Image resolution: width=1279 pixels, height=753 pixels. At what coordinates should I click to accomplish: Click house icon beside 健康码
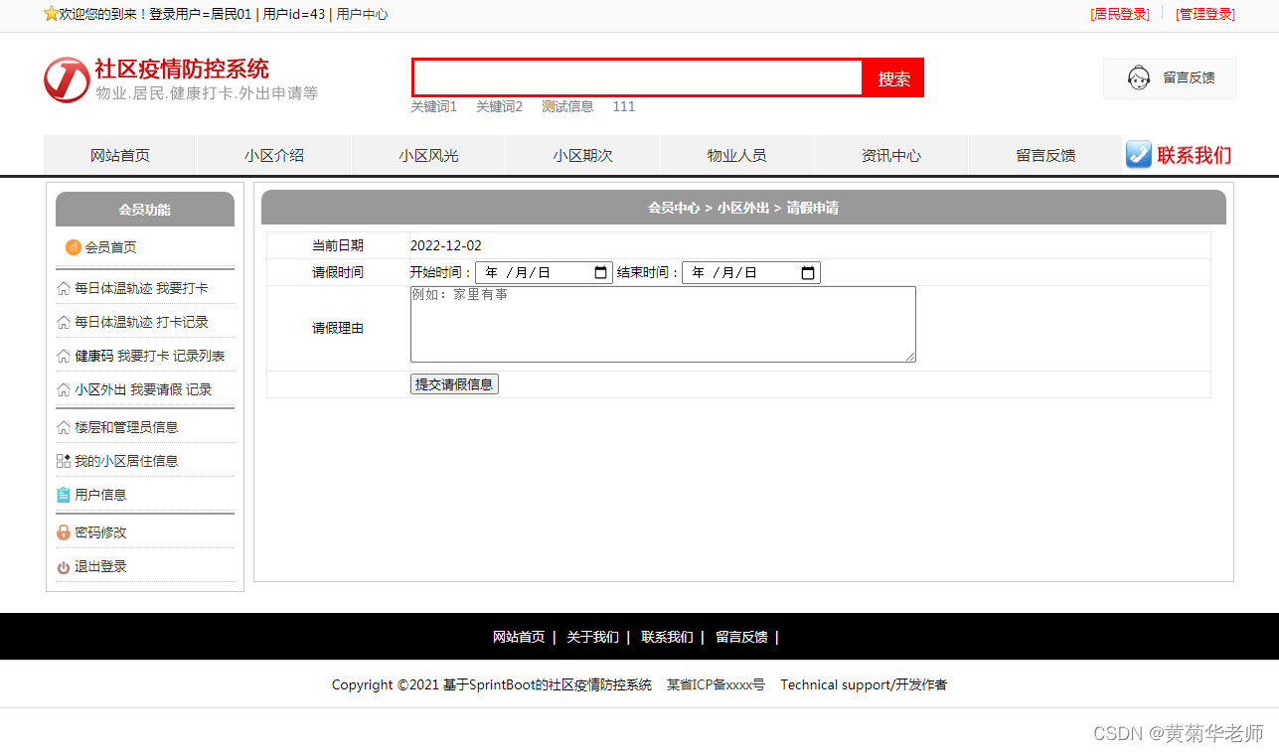tap(64, 357)
